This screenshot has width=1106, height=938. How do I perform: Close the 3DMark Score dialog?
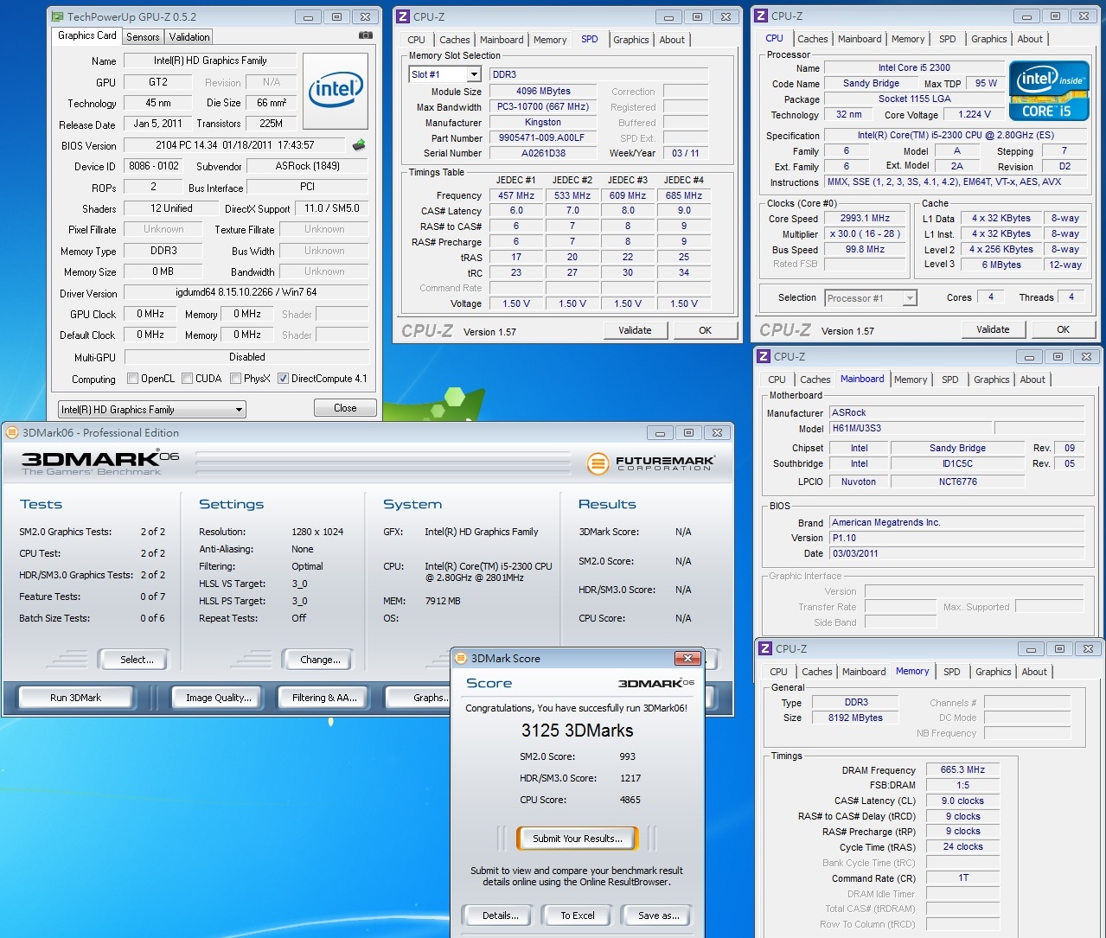tap(687, 658)
